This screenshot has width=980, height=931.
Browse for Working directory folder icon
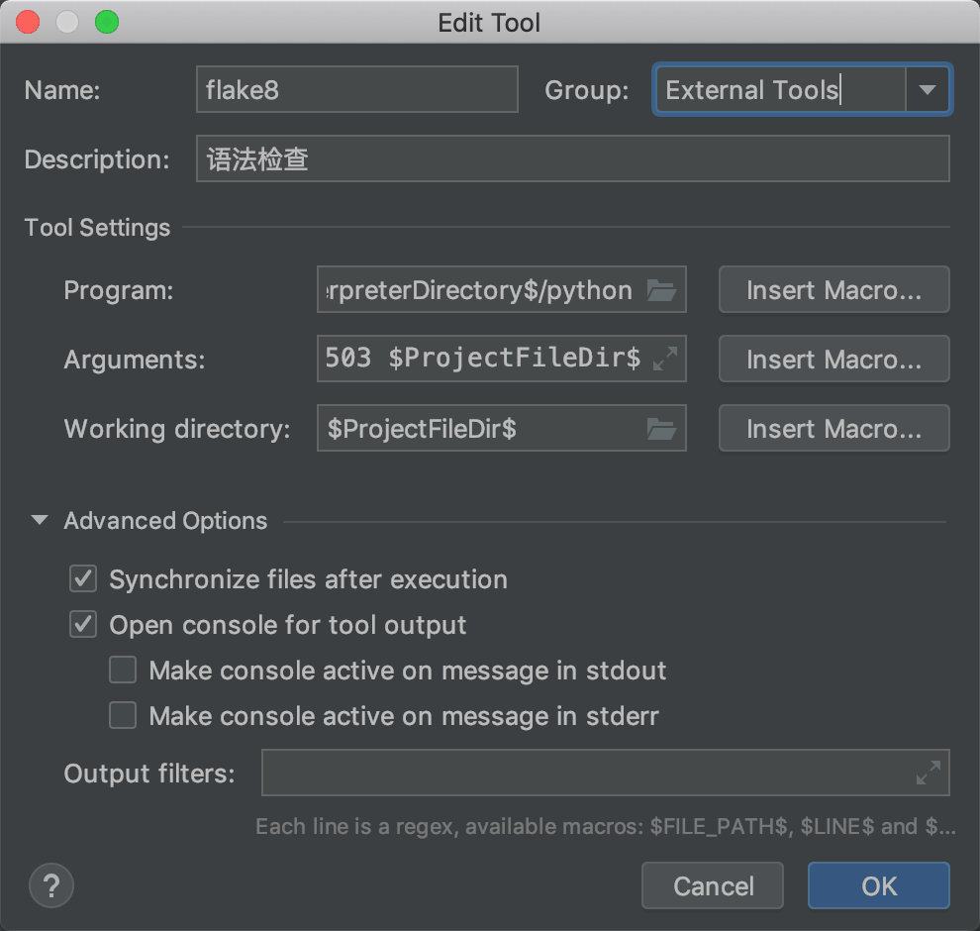point(661,429)
